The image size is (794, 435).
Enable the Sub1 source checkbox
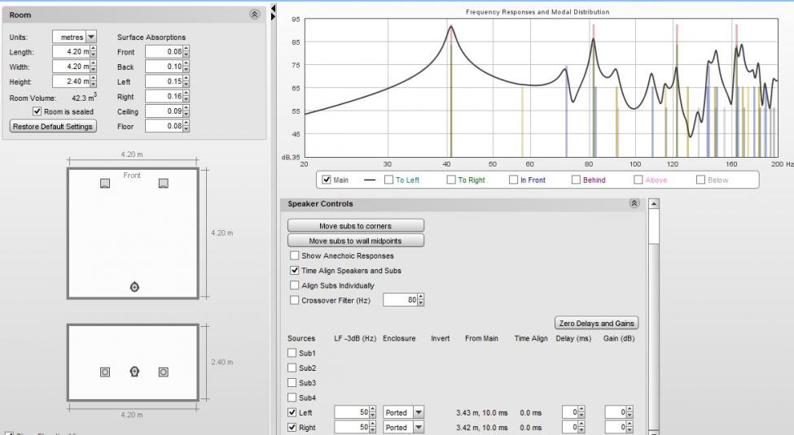pyautogui.click(x=292, y=353)
